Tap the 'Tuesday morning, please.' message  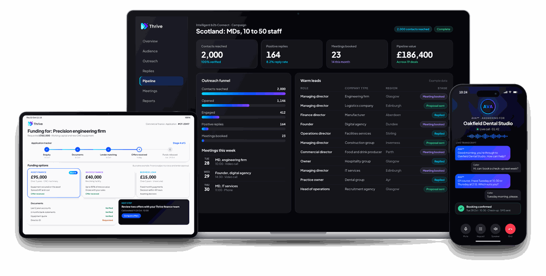coord(502,195)
